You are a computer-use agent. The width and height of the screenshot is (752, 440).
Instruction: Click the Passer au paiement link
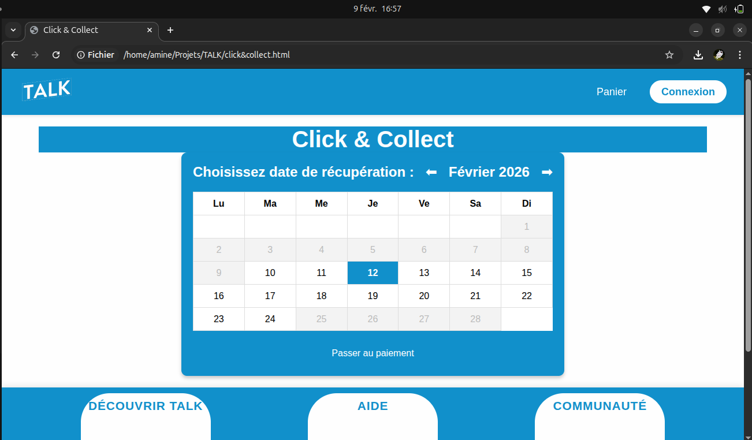(373, 353)
